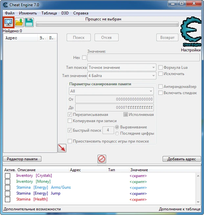
Task: Minimize the Cheat Engine window
Action: tap(173, 4)
